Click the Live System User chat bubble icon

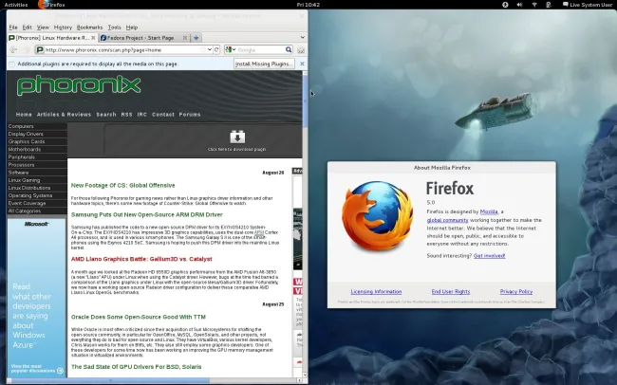tap(566, 5)
